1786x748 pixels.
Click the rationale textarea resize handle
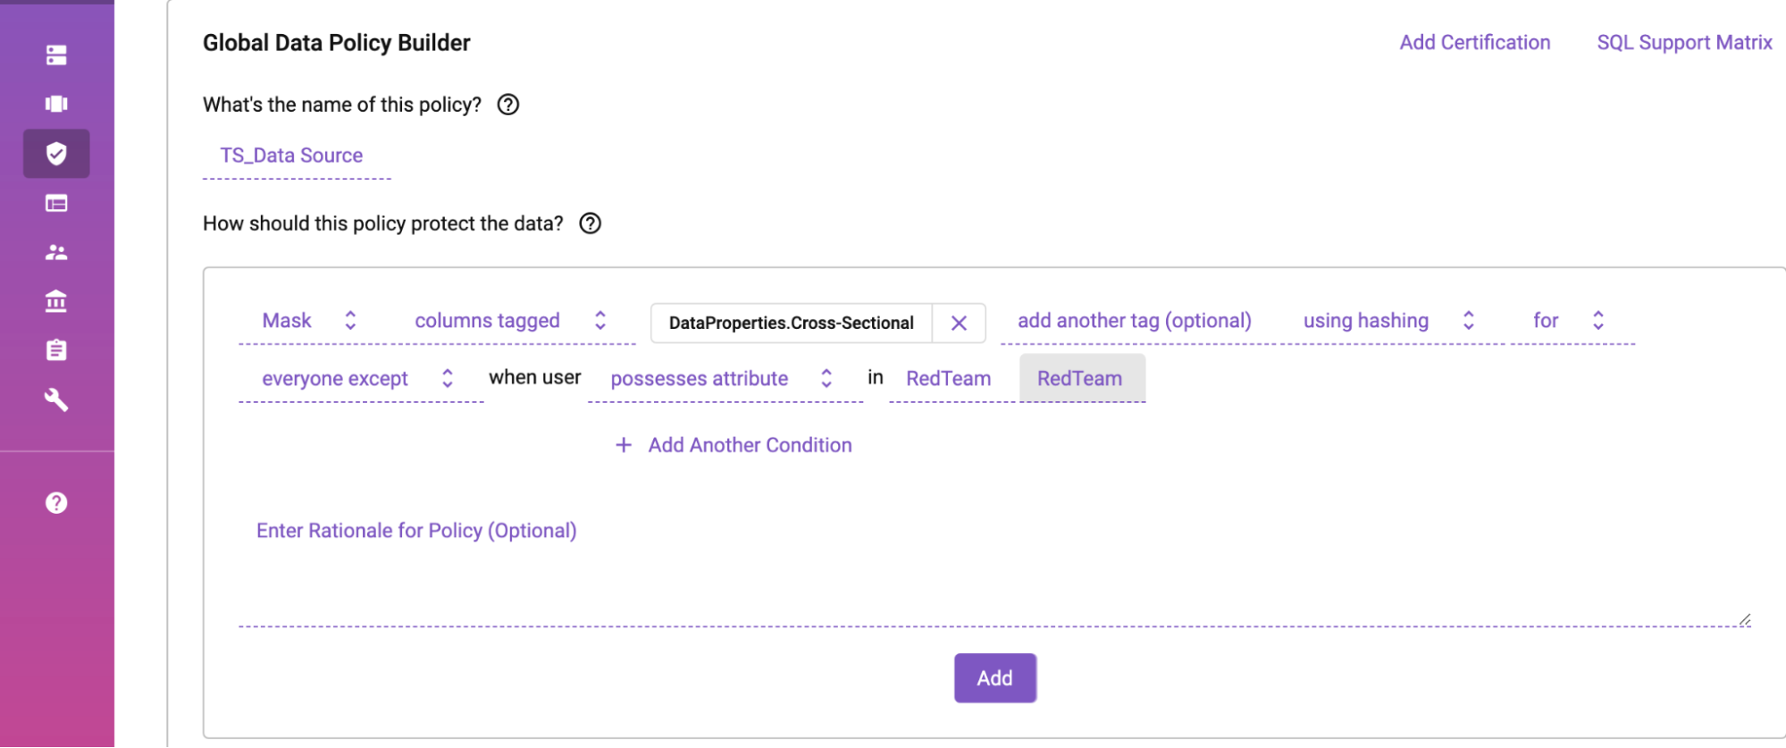pyautogui.click(x=1744, y=619)
